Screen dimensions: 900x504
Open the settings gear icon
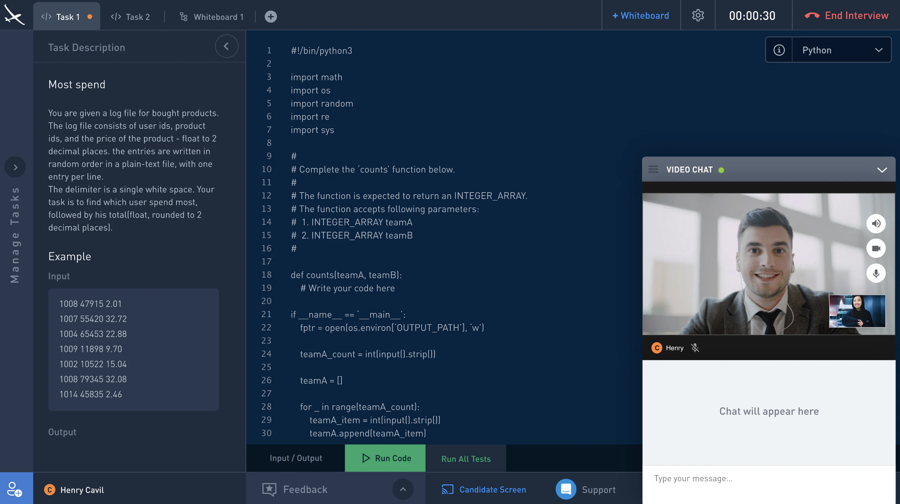(x=698, y=15)
